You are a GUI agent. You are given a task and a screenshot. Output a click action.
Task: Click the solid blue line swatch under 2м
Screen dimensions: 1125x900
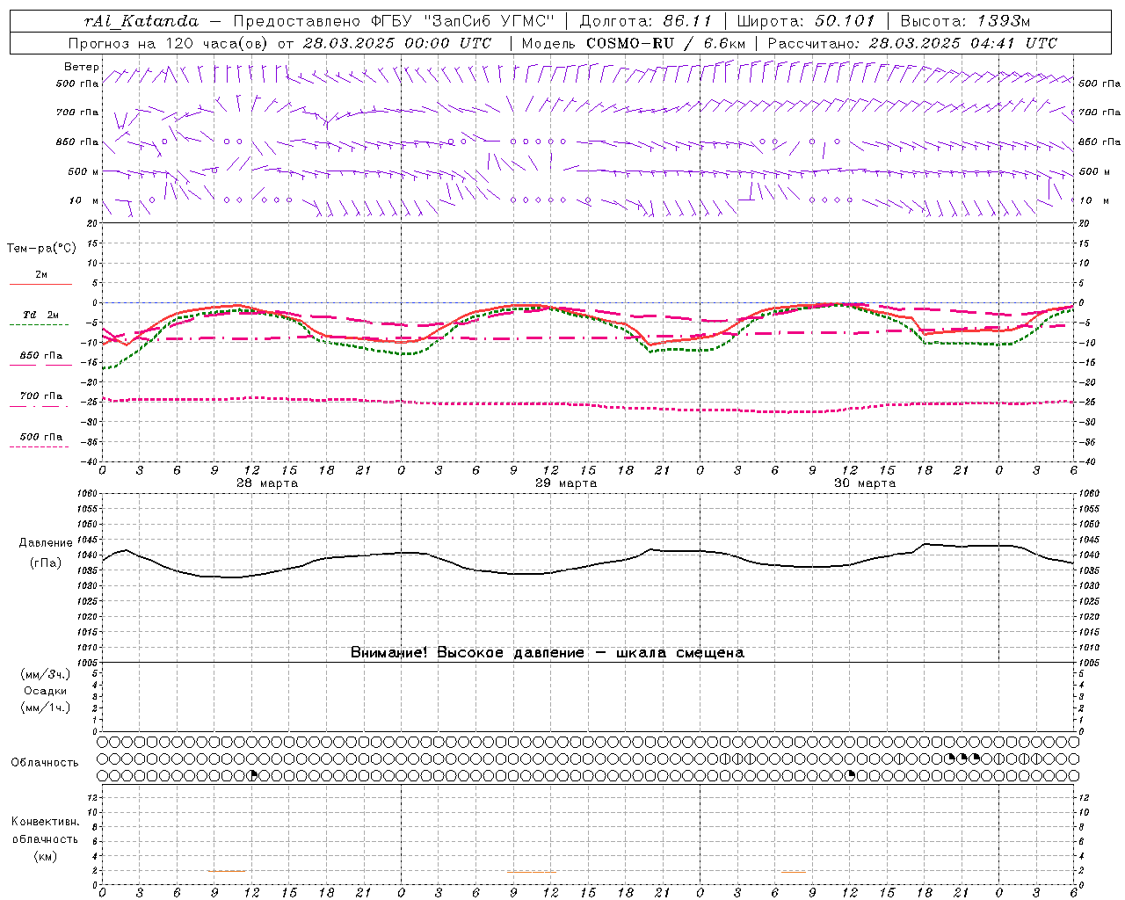click(x=40, y=285)
